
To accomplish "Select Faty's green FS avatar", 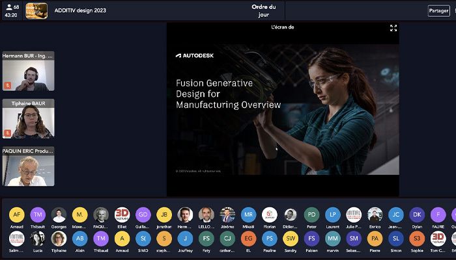I will pyautogui.click(x=207, y=239).
